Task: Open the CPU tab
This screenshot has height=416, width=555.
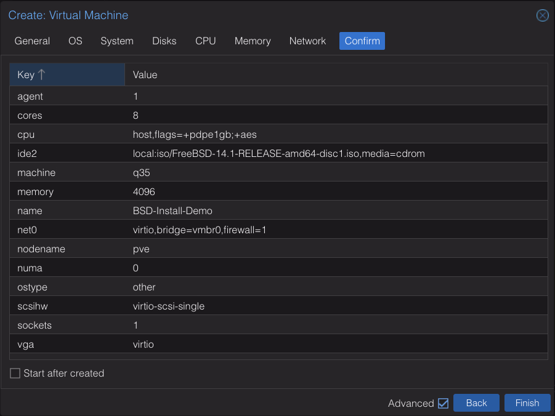Action: coord(206,41)
